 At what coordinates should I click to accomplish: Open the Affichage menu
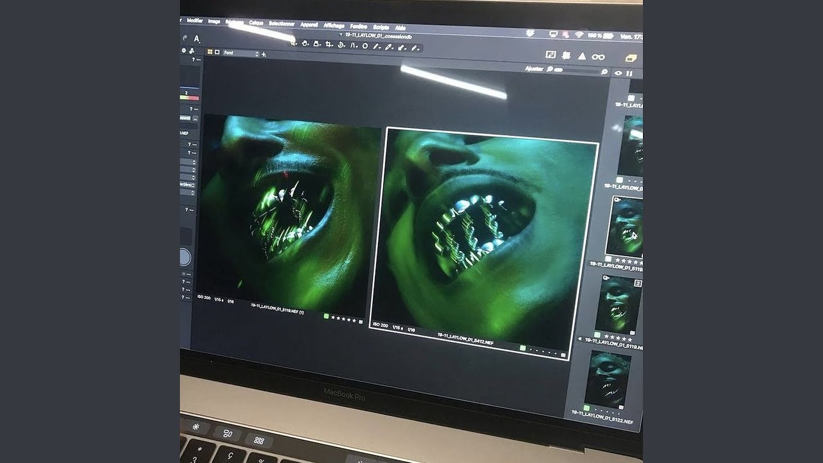click(x=334, y=26)
